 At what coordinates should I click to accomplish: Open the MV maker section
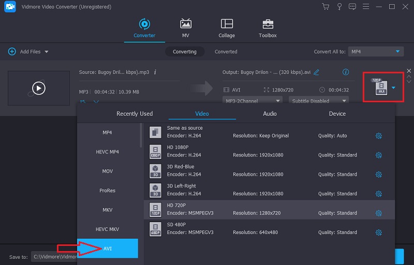click(186, 28)
